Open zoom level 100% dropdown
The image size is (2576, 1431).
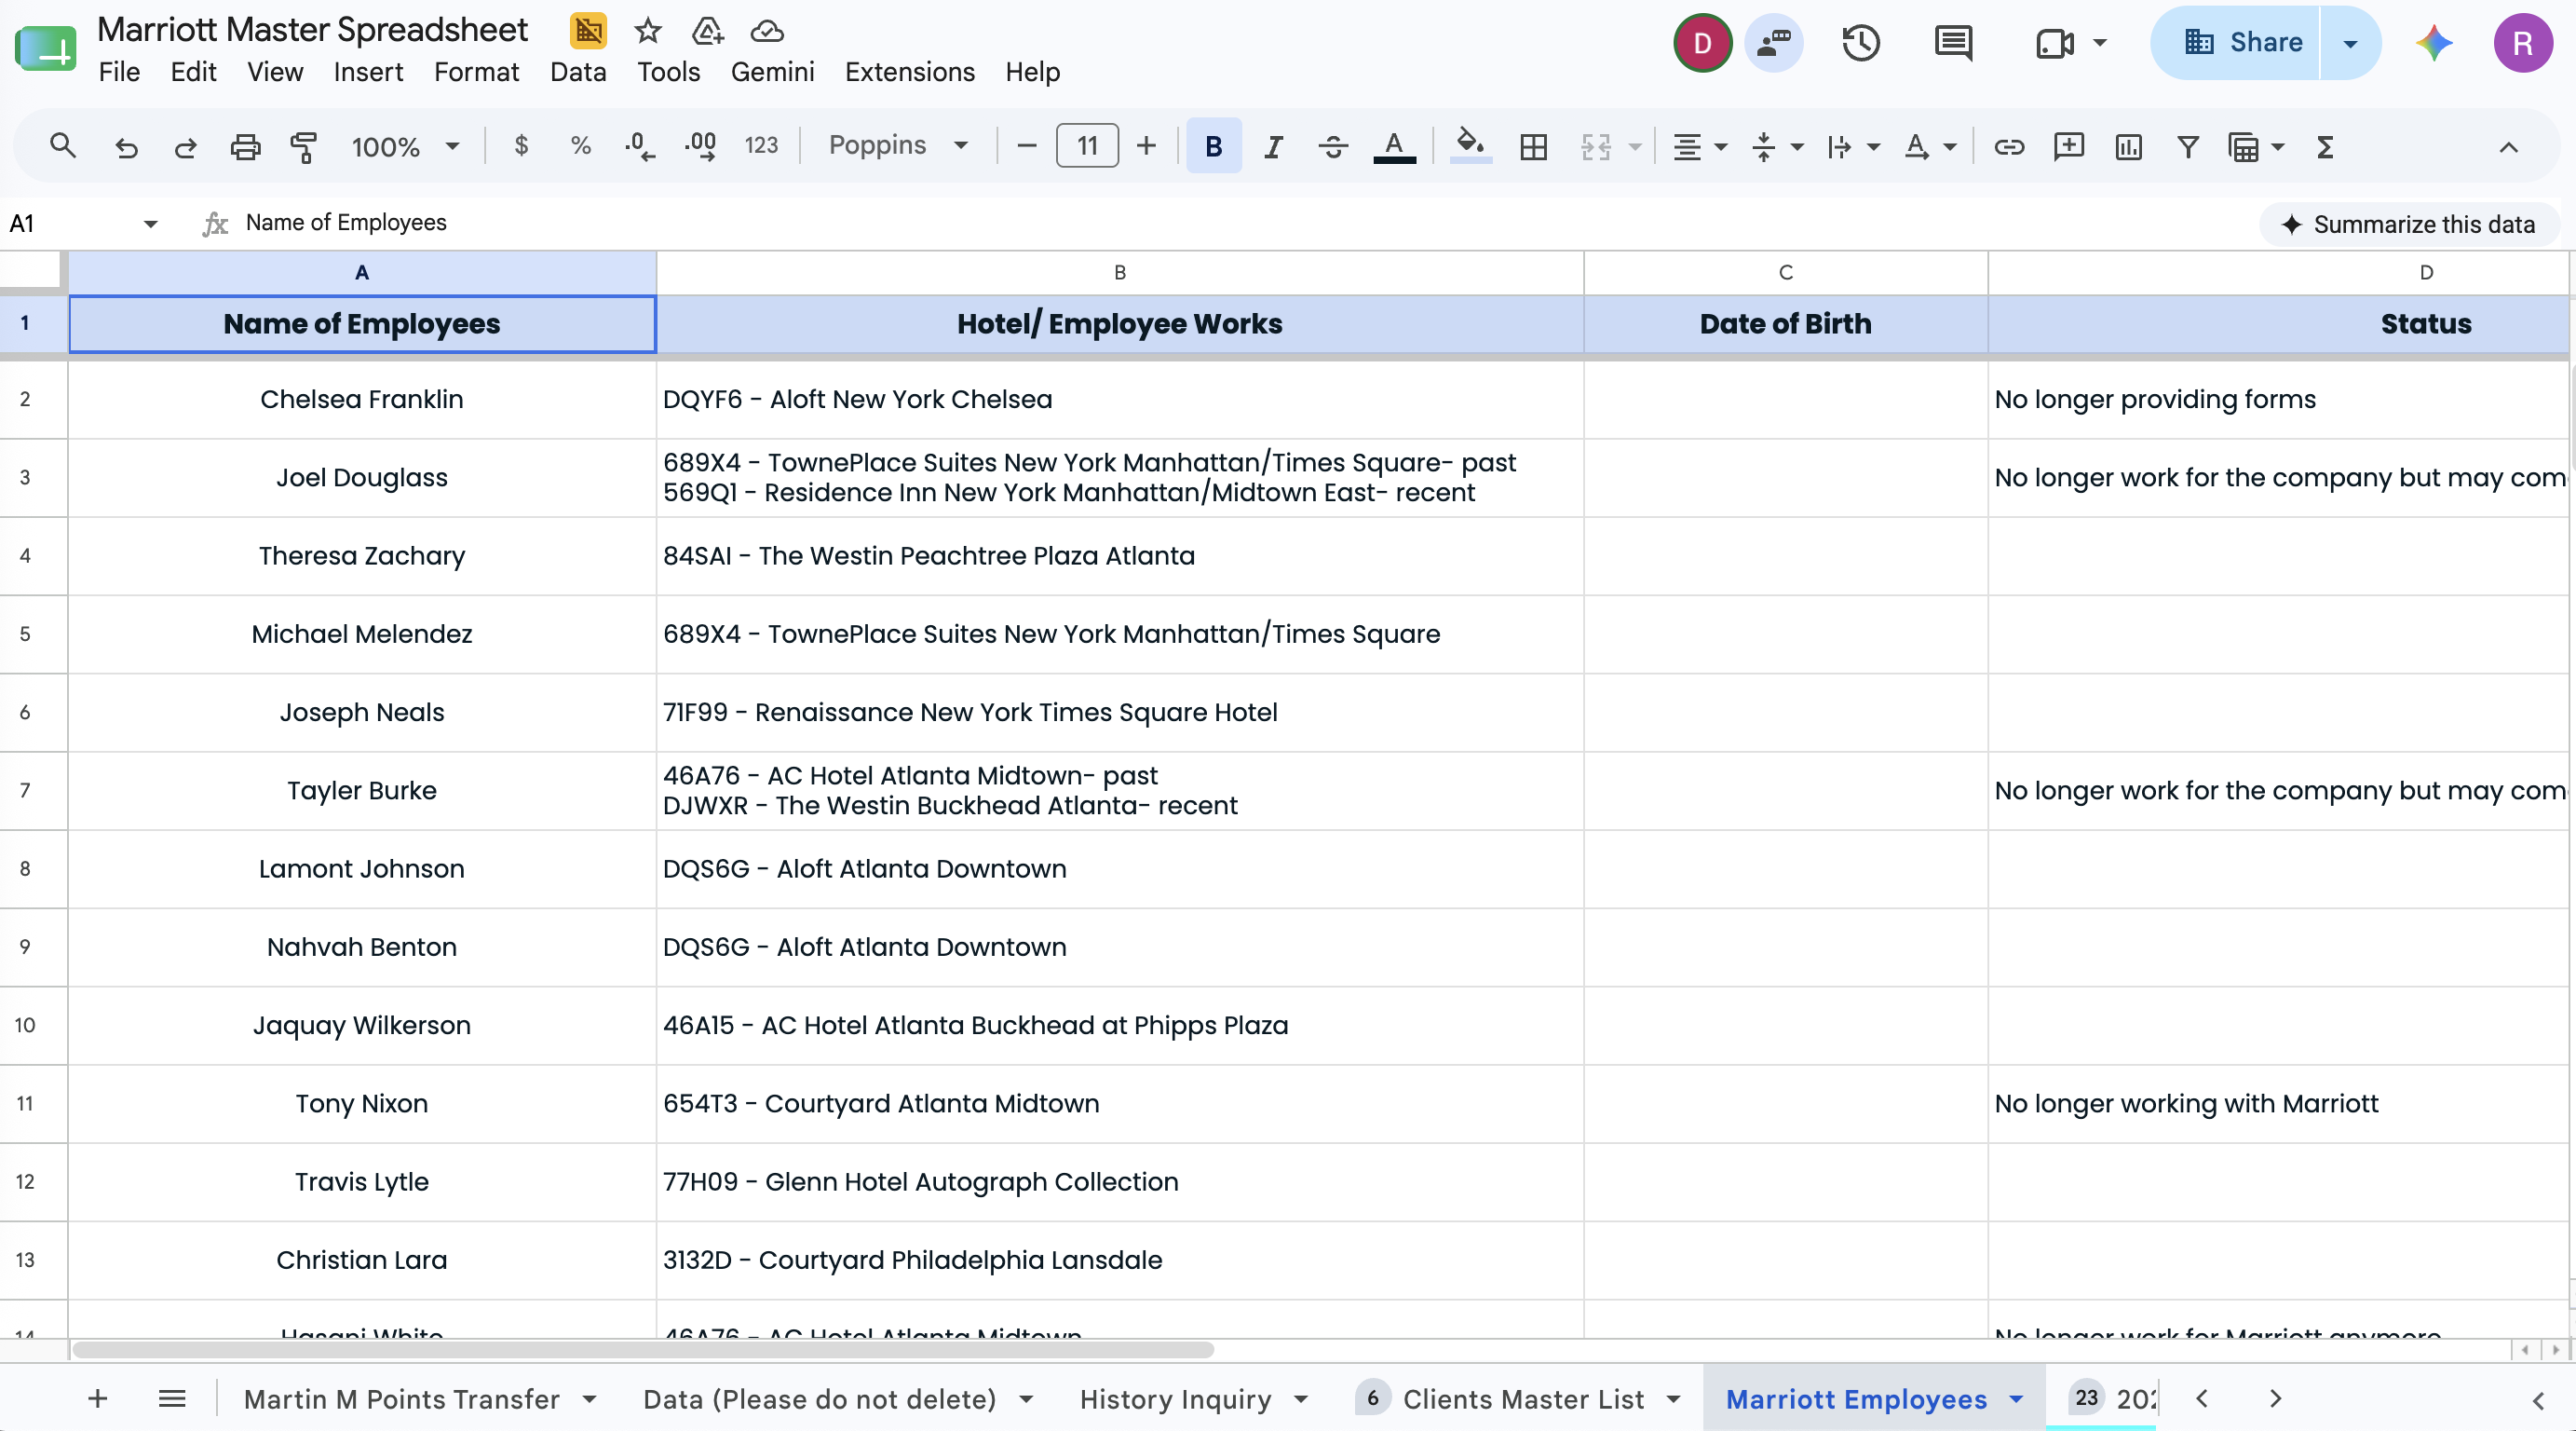[x=404, y=147]
